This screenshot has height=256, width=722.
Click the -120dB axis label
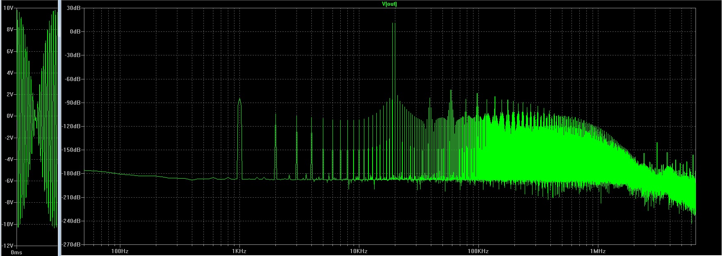click(x=72, y=127)
